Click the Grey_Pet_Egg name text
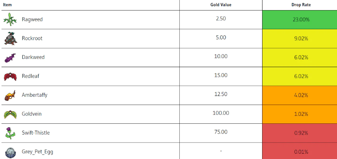Image resolution: width=337 pixels, height=159 pixels. (x=40, y=152)
